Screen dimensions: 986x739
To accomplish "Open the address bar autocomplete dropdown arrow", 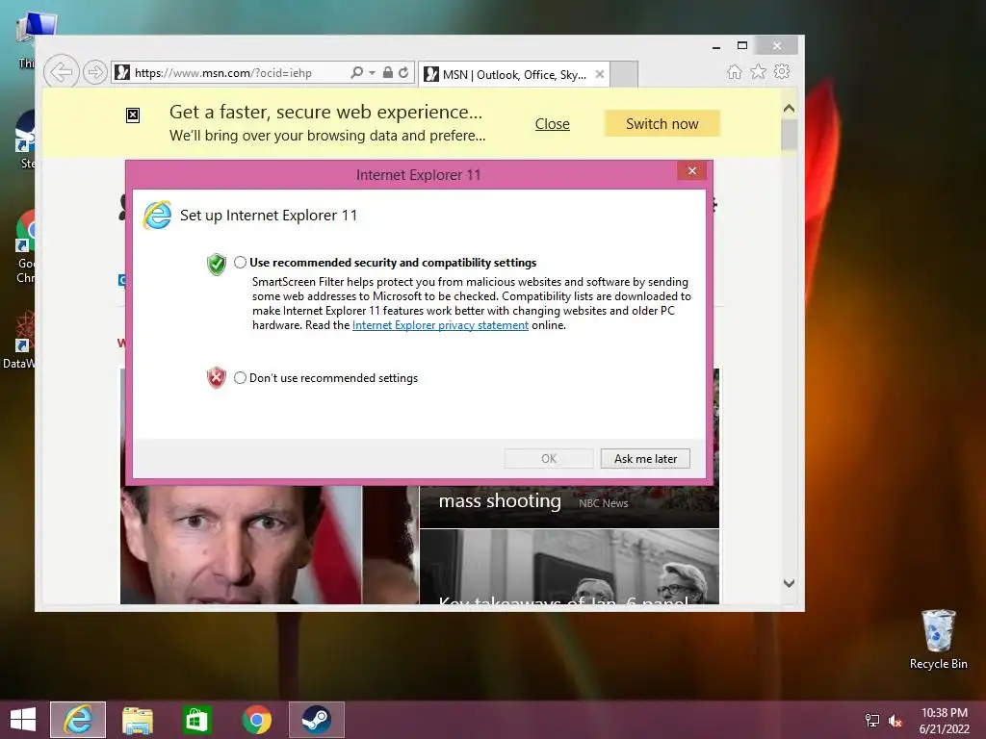I will [x=372, y=73].
